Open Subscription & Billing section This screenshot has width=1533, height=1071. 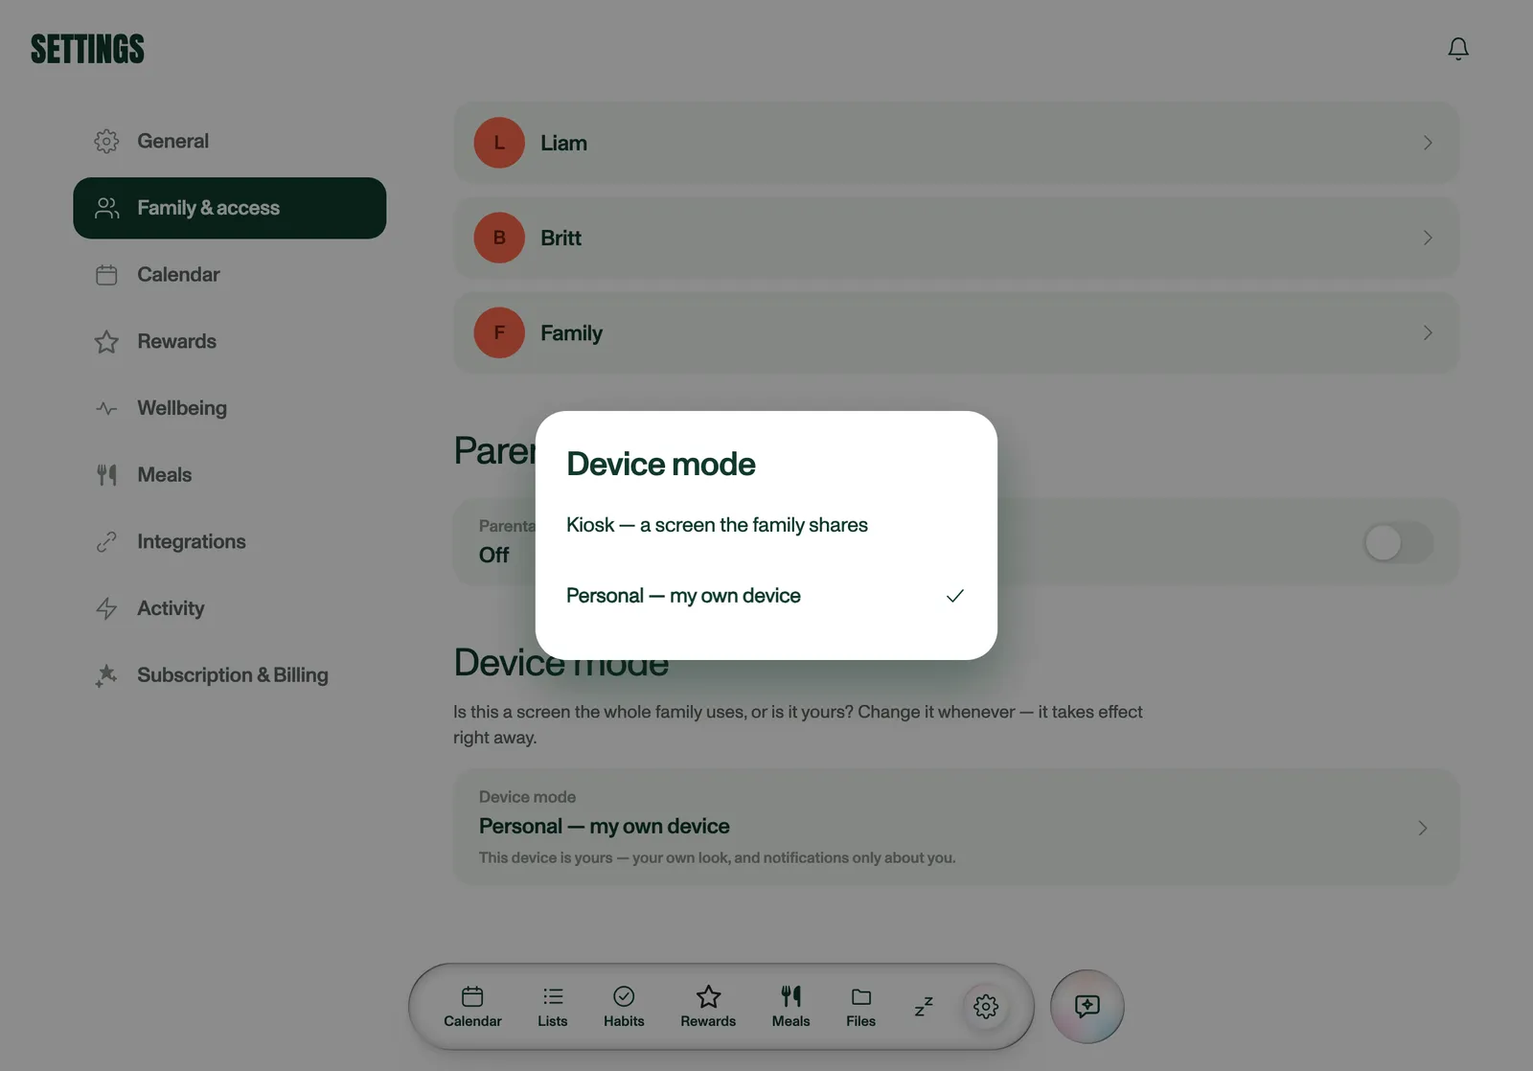(x=230, y=675)
